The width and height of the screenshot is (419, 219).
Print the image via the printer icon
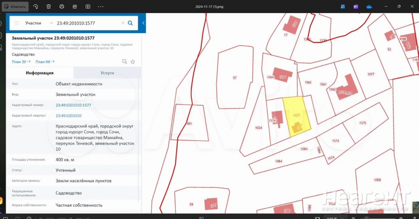coord(62,7)
